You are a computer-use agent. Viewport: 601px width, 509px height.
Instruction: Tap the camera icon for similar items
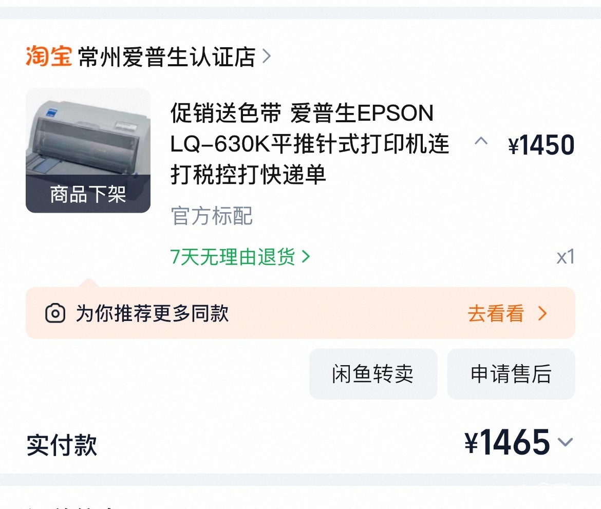tap(55, 313)
